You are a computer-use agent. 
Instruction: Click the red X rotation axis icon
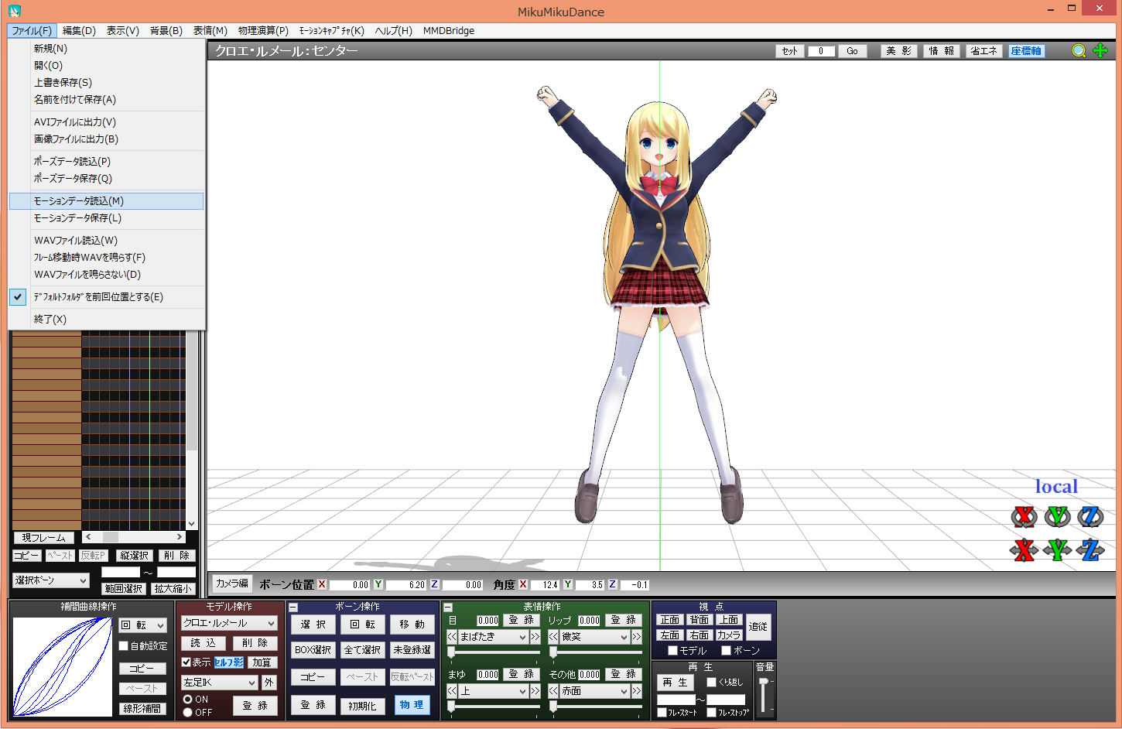pos(1024,516)
